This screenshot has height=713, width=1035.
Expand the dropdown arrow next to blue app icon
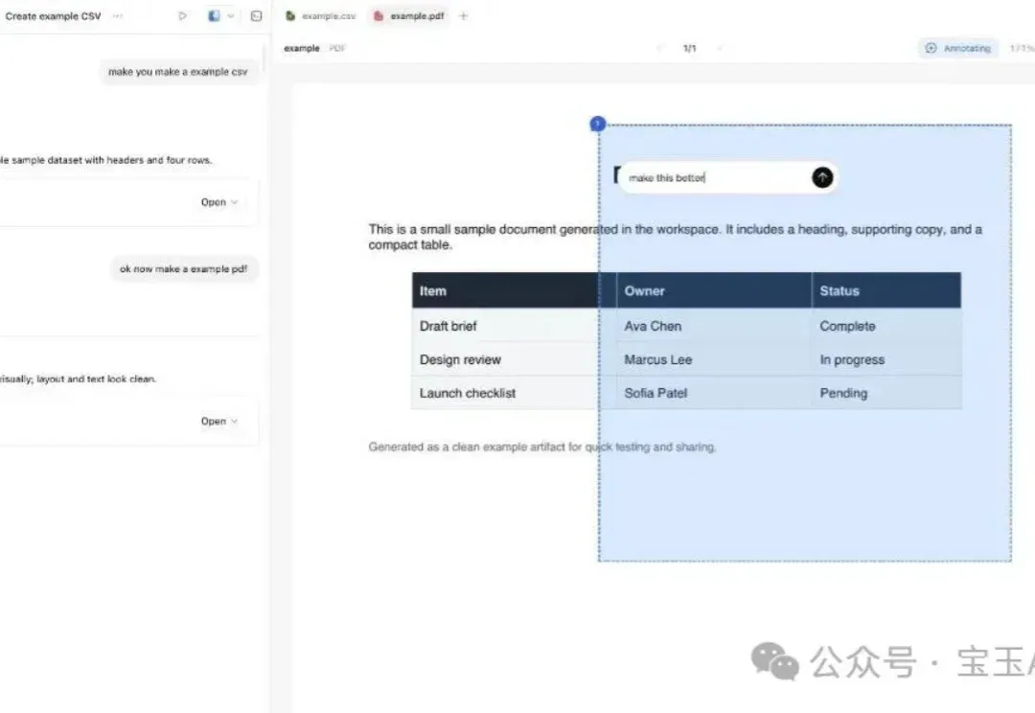[x=230, y=16]
